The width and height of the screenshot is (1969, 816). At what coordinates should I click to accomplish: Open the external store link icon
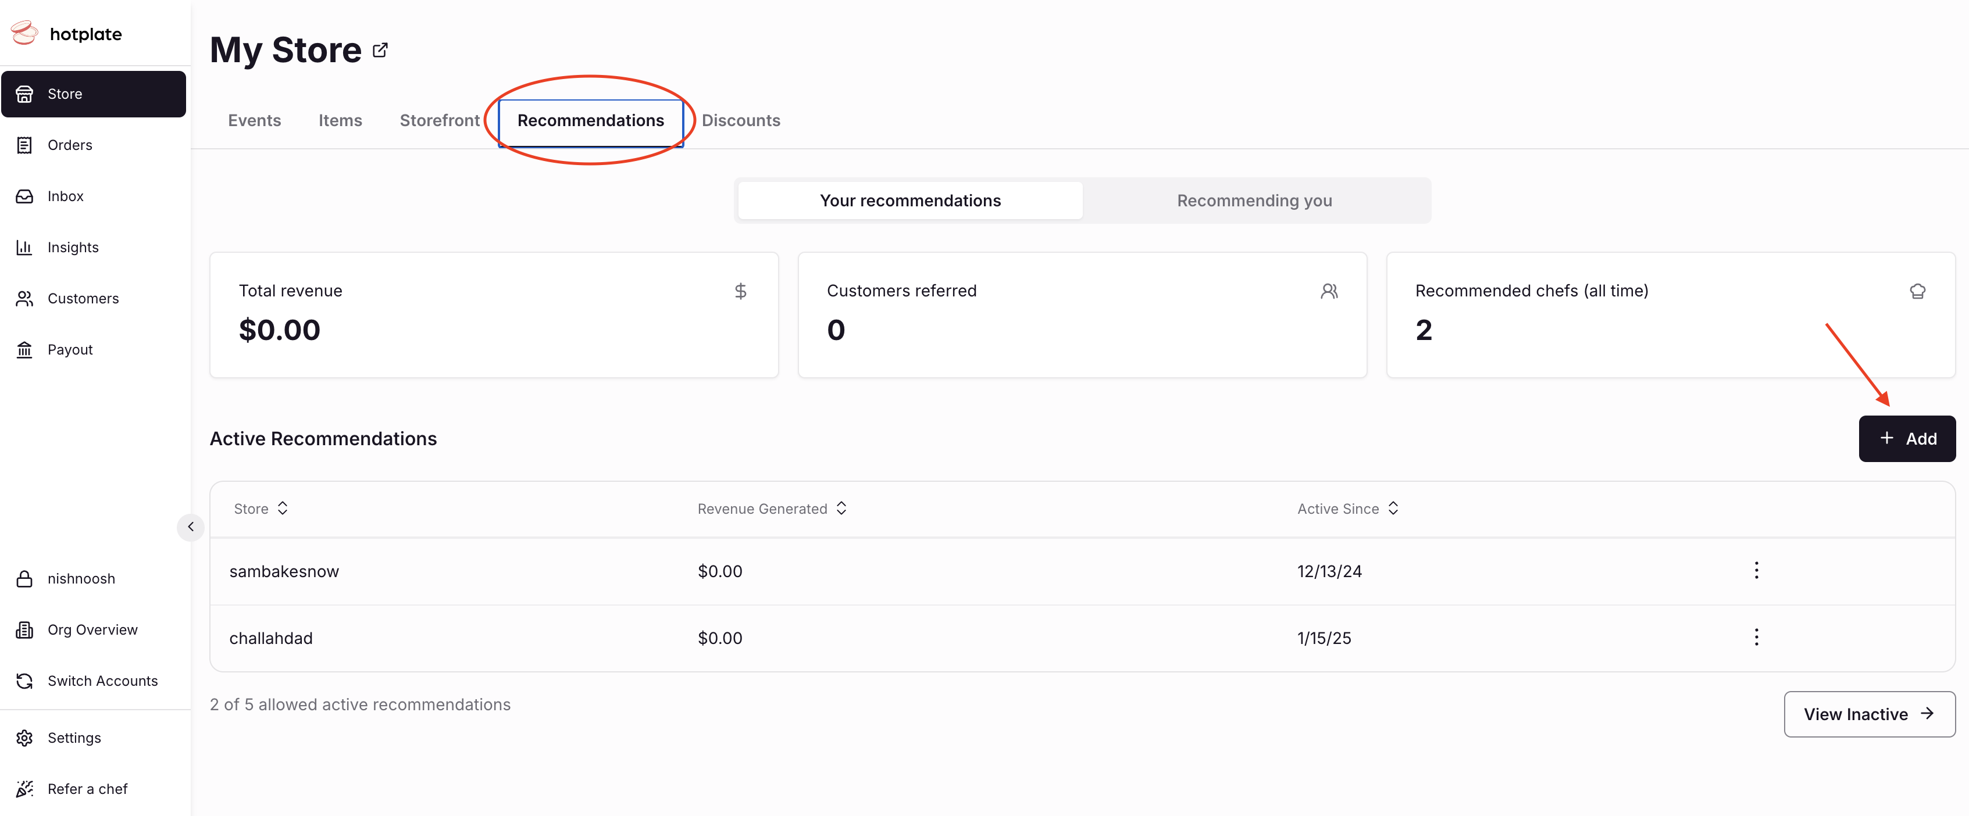pos(380,51)
